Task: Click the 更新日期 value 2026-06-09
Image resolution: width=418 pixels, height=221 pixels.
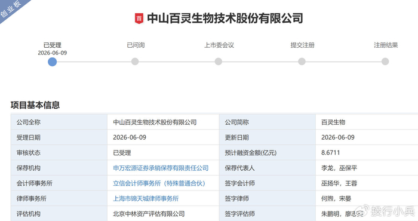Action: [x=338, y=137]
